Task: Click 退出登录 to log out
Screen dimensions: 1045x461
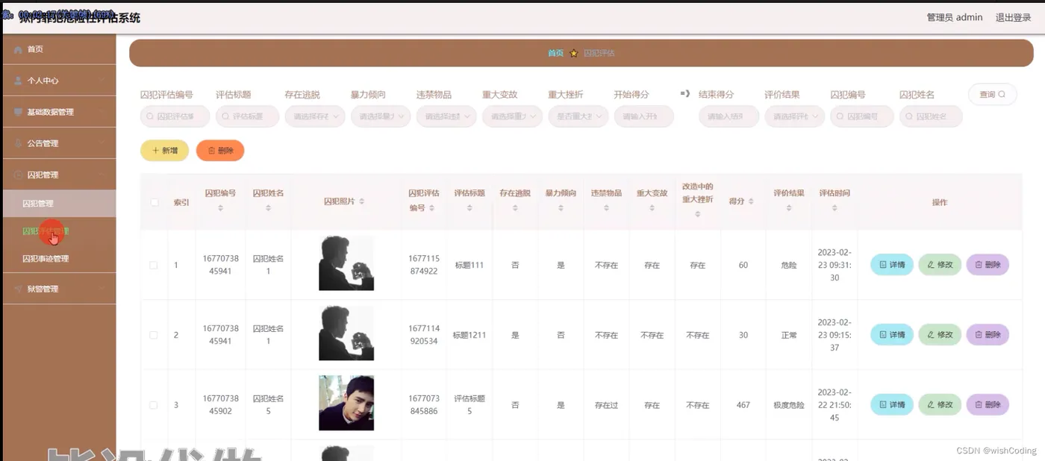Action: [x=1013, y=17]
